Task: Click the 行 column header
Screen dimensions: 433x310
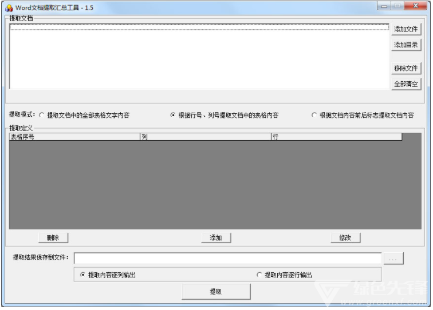Action: pyautogui.click(x=336, y=137)
